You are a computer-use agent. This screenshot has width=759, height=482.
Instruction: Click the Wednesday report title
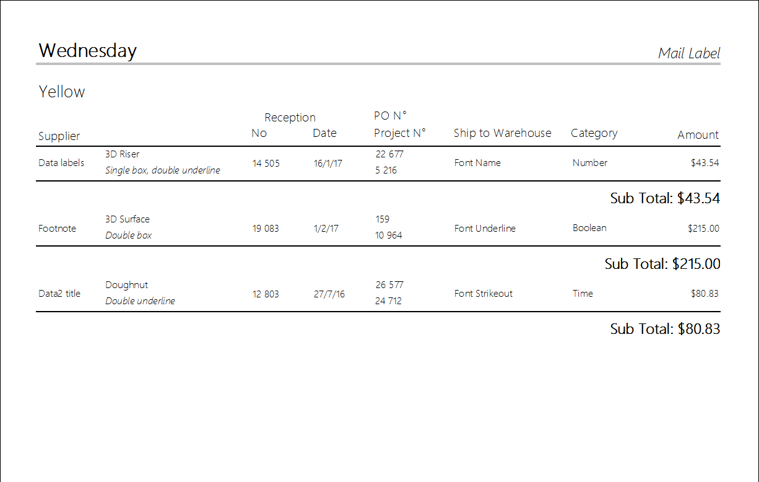click(x=87, y=51)
